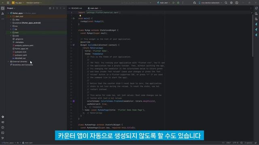259x145 pixels.
Task: Open the Terminal tool window icon
Action: point(3,133)
